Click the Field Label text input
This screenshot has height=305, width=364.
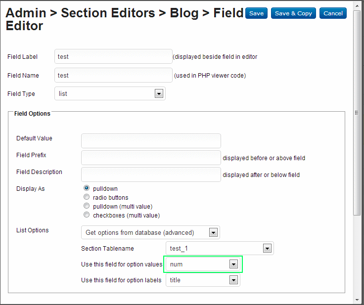coord(113,57)
